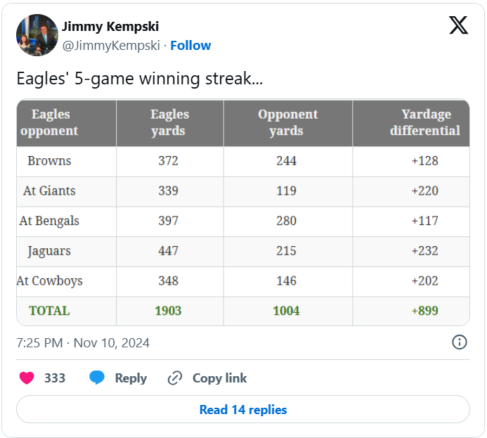Image resolution: width=487 pixels, height=438 pixels.
Task: Open Jimmy Kempski's profile picture
Action: point(37,35)
